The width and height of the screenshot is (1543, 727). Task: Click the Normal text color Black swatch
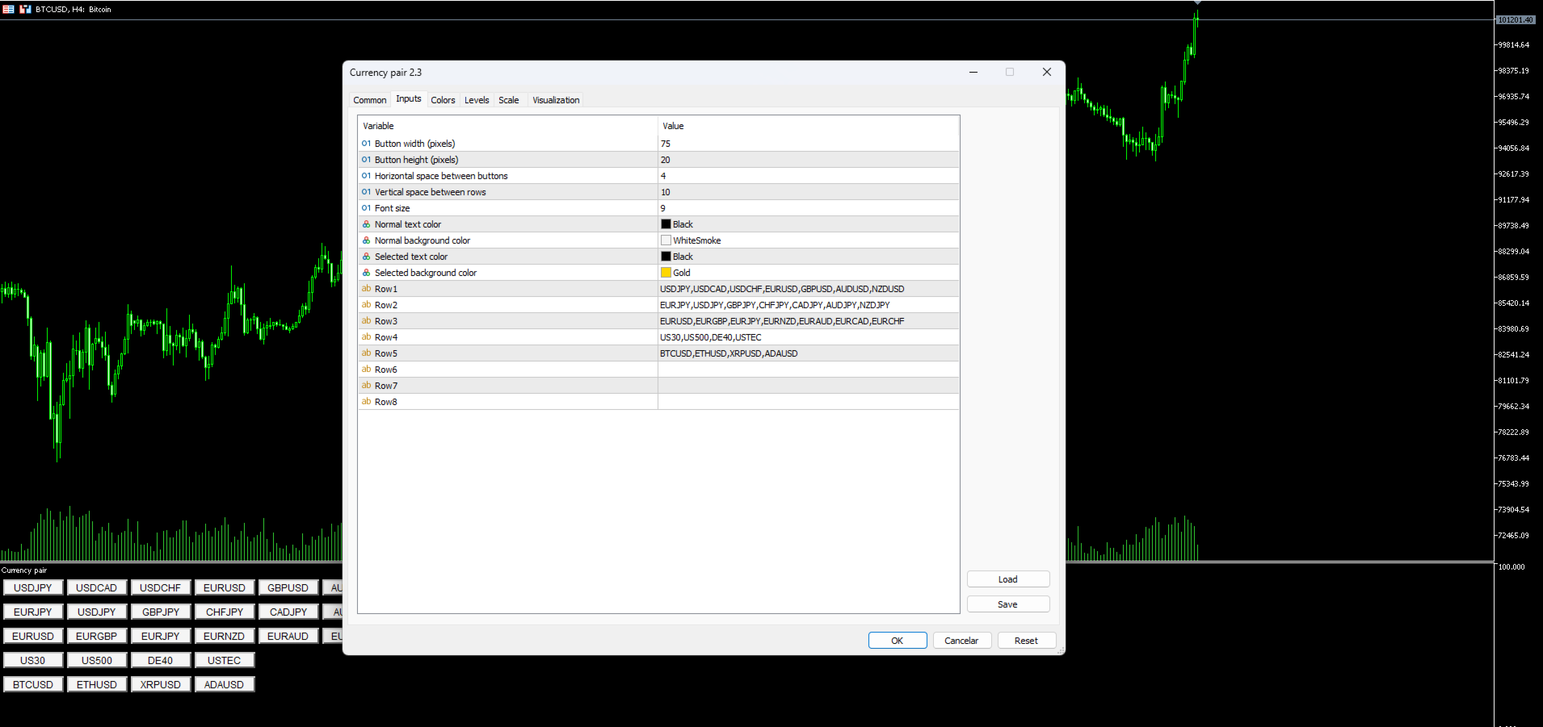click(666, 224)
